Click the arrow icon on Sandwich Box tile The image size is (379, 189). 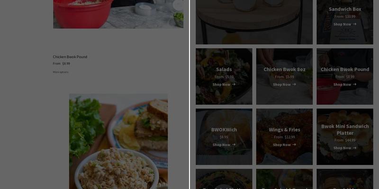pos(354,24)
